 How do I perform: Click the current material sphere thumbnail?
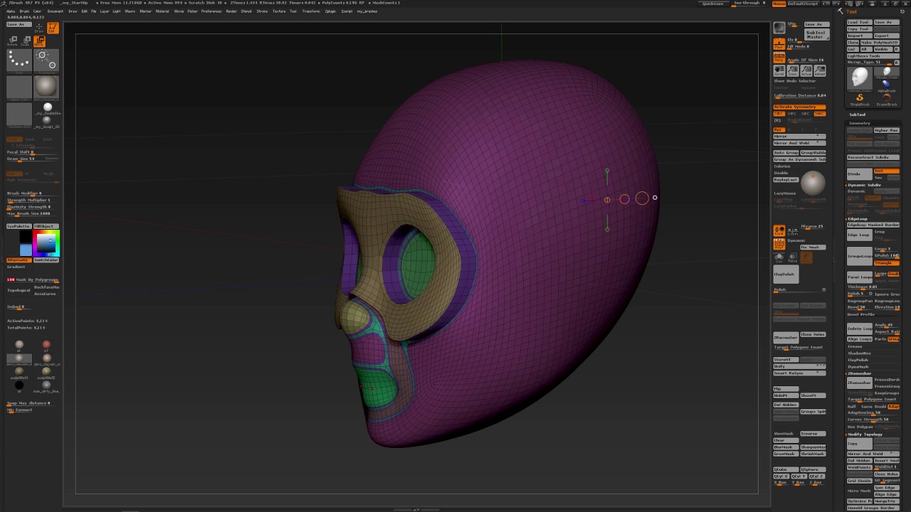coord(46,86)
